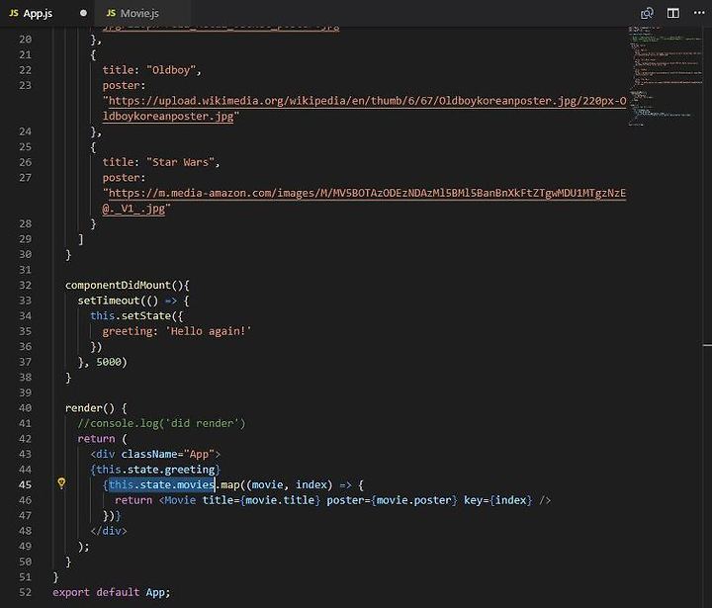
Task: Click render() on line 40
Action: click(90, 407)
